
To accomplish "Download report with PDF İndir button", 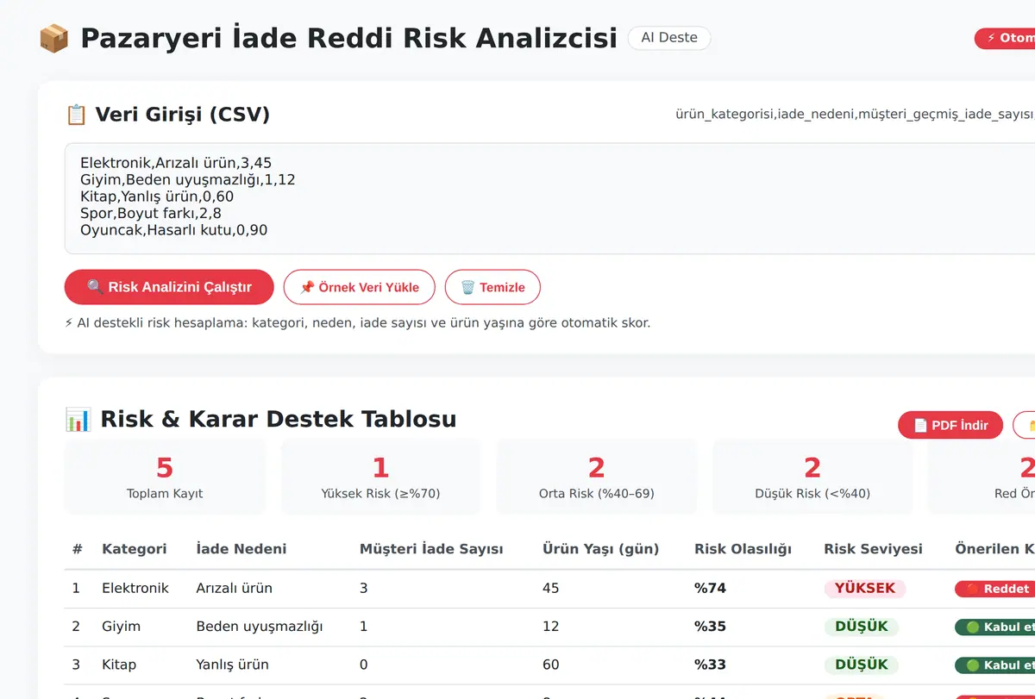I will click(950, 425).
